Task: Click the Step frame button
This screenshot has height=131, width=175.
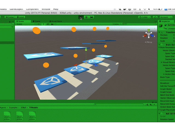Action: (92, 17)
